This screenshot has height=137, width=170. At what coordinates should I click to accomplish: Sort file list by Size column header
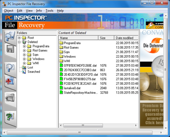pos(106,38)
